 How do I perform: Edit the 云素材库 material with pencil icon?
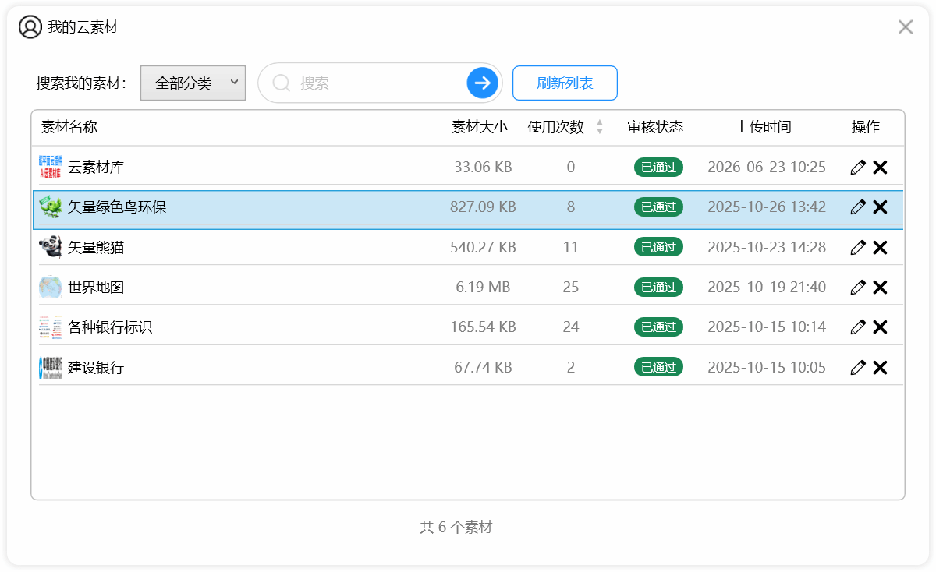click(x=858, y=167)
